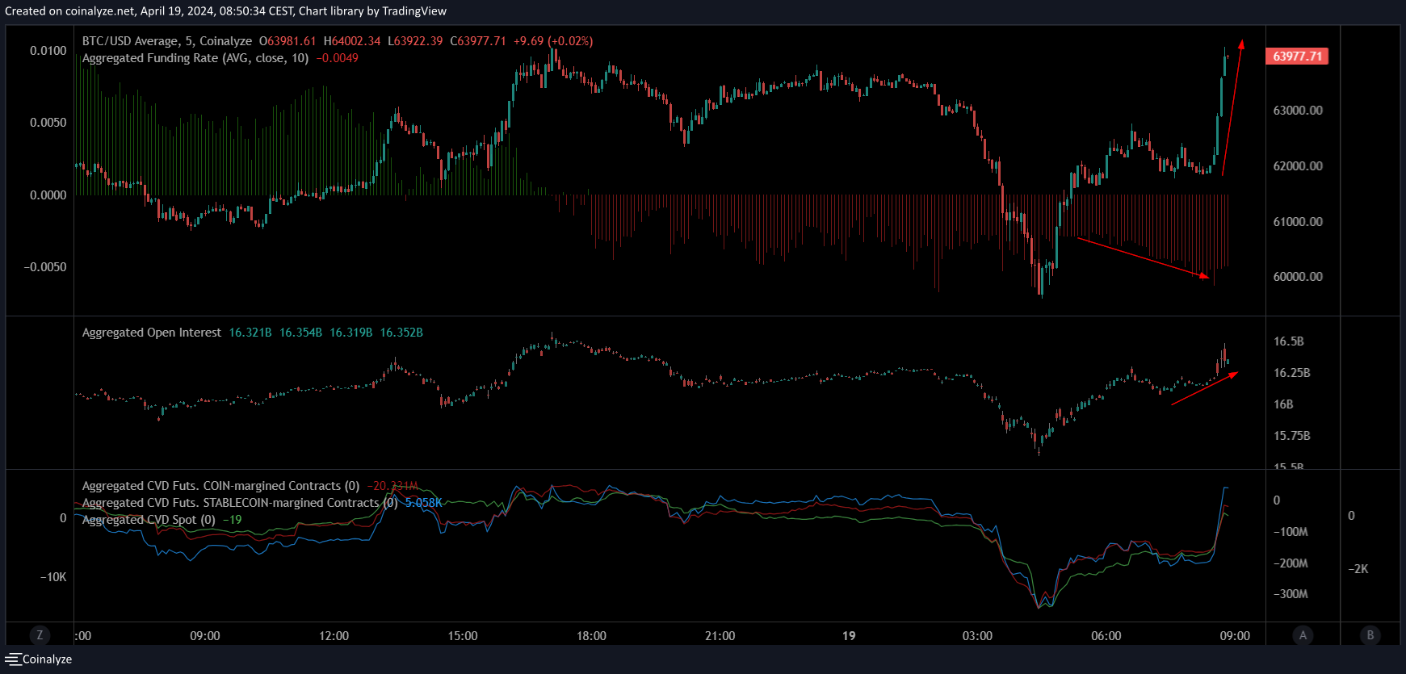Click the current price label 63977.71
The image size is (1406, 674).
[1297, 57]
